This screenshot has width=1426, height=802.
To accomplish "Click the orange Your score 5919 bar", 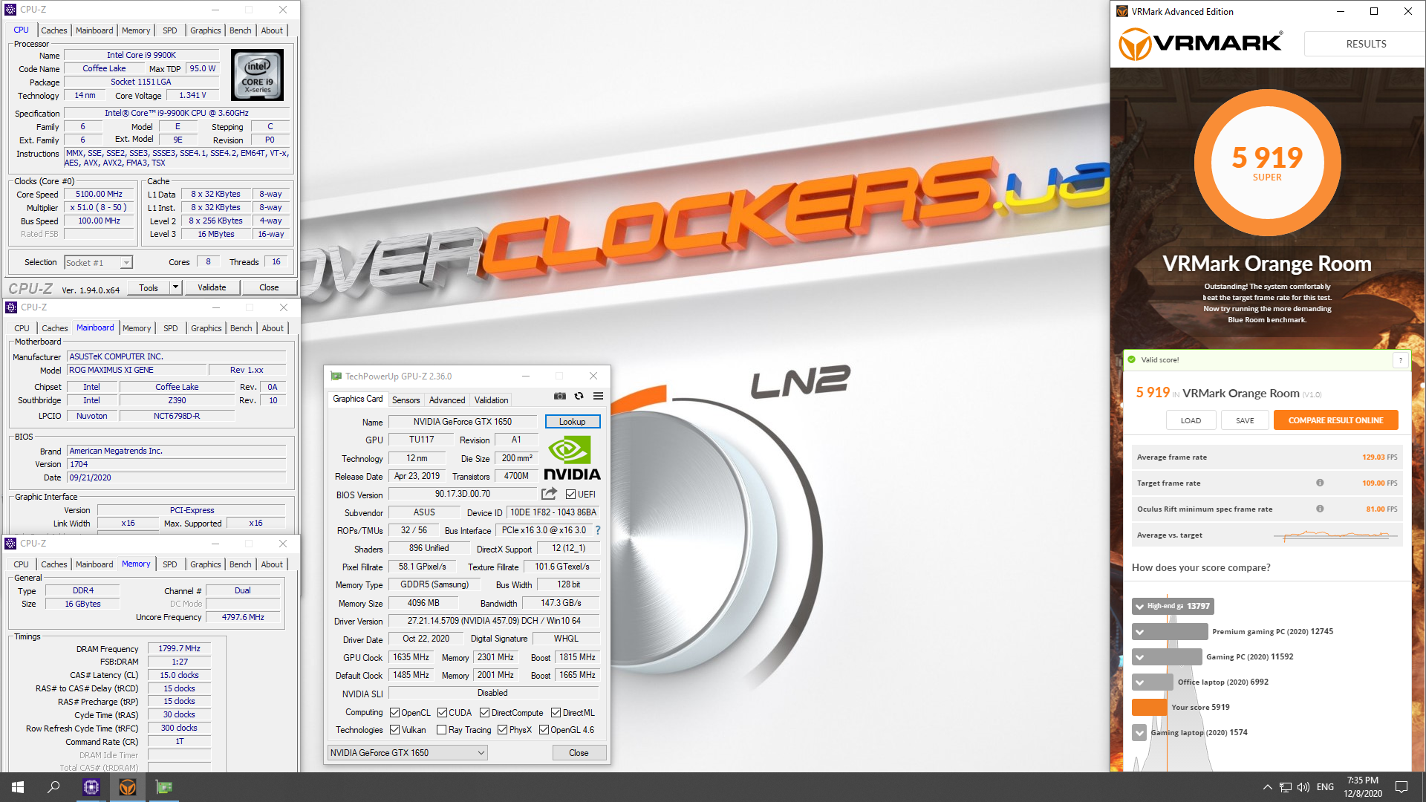I will click(1149, 708).
